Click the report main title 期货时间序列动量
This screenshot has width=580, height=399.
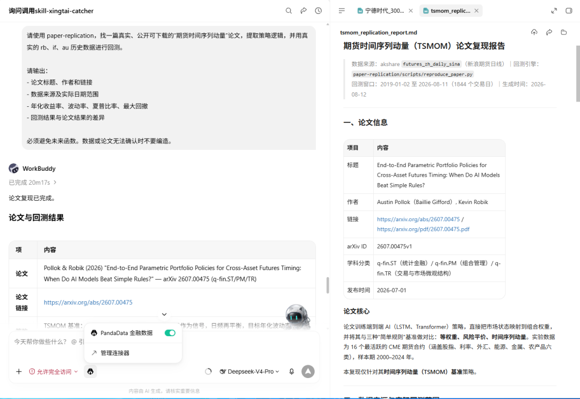(424, 46)
